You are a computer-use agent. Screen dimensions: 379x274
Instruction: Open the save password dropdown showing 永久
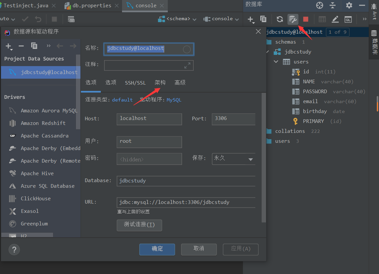click(x=233, y=159)
